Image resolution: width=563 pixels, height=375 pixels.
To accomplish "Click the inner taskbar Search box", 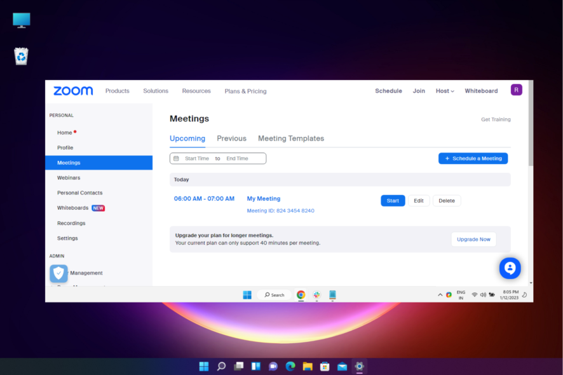I will coord(275,295).
